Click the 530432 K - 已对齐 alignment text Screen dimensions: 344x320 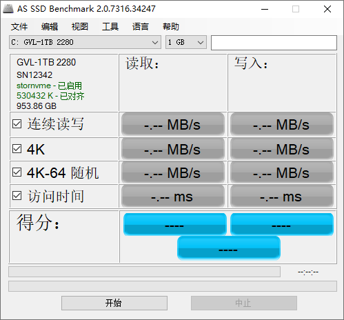(x=50, y=96)
